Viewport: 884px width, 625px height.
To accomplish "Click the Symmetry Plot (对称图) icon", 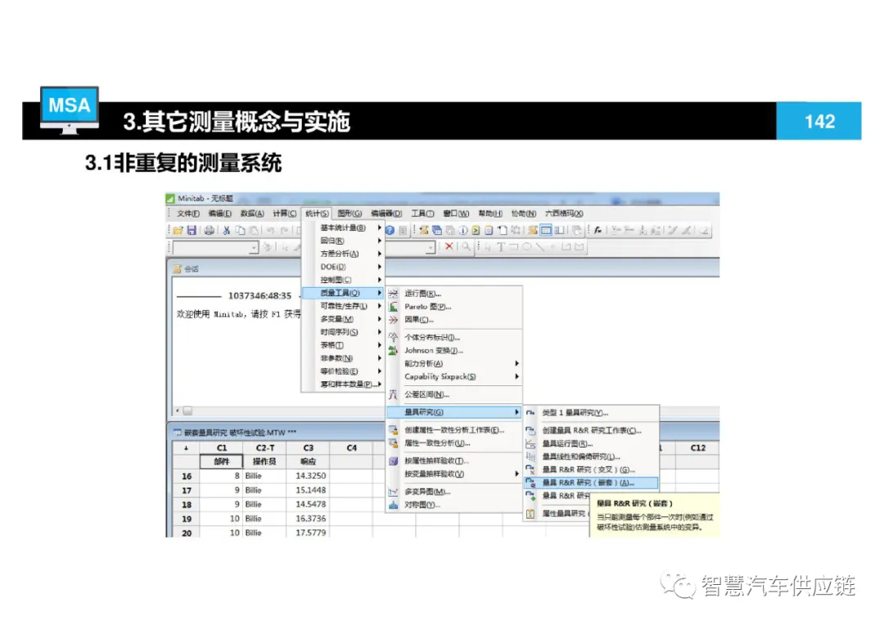I will (393, 505).
